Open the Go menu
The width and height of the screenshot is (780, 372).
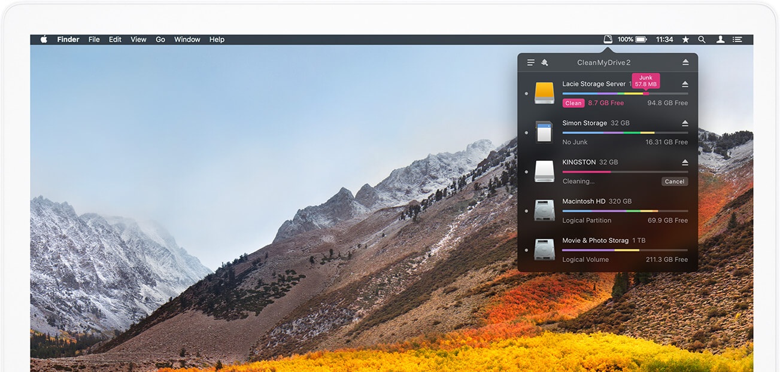click(x=160, y=39)
